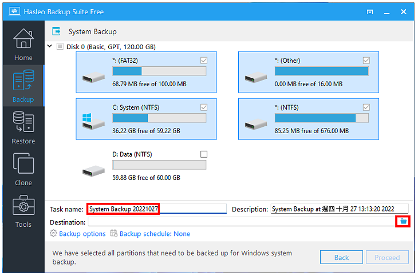Screen dimensions: 418x276
Task: Toggle the FAT32 partition checkbox
Action: tap(204, 61)
